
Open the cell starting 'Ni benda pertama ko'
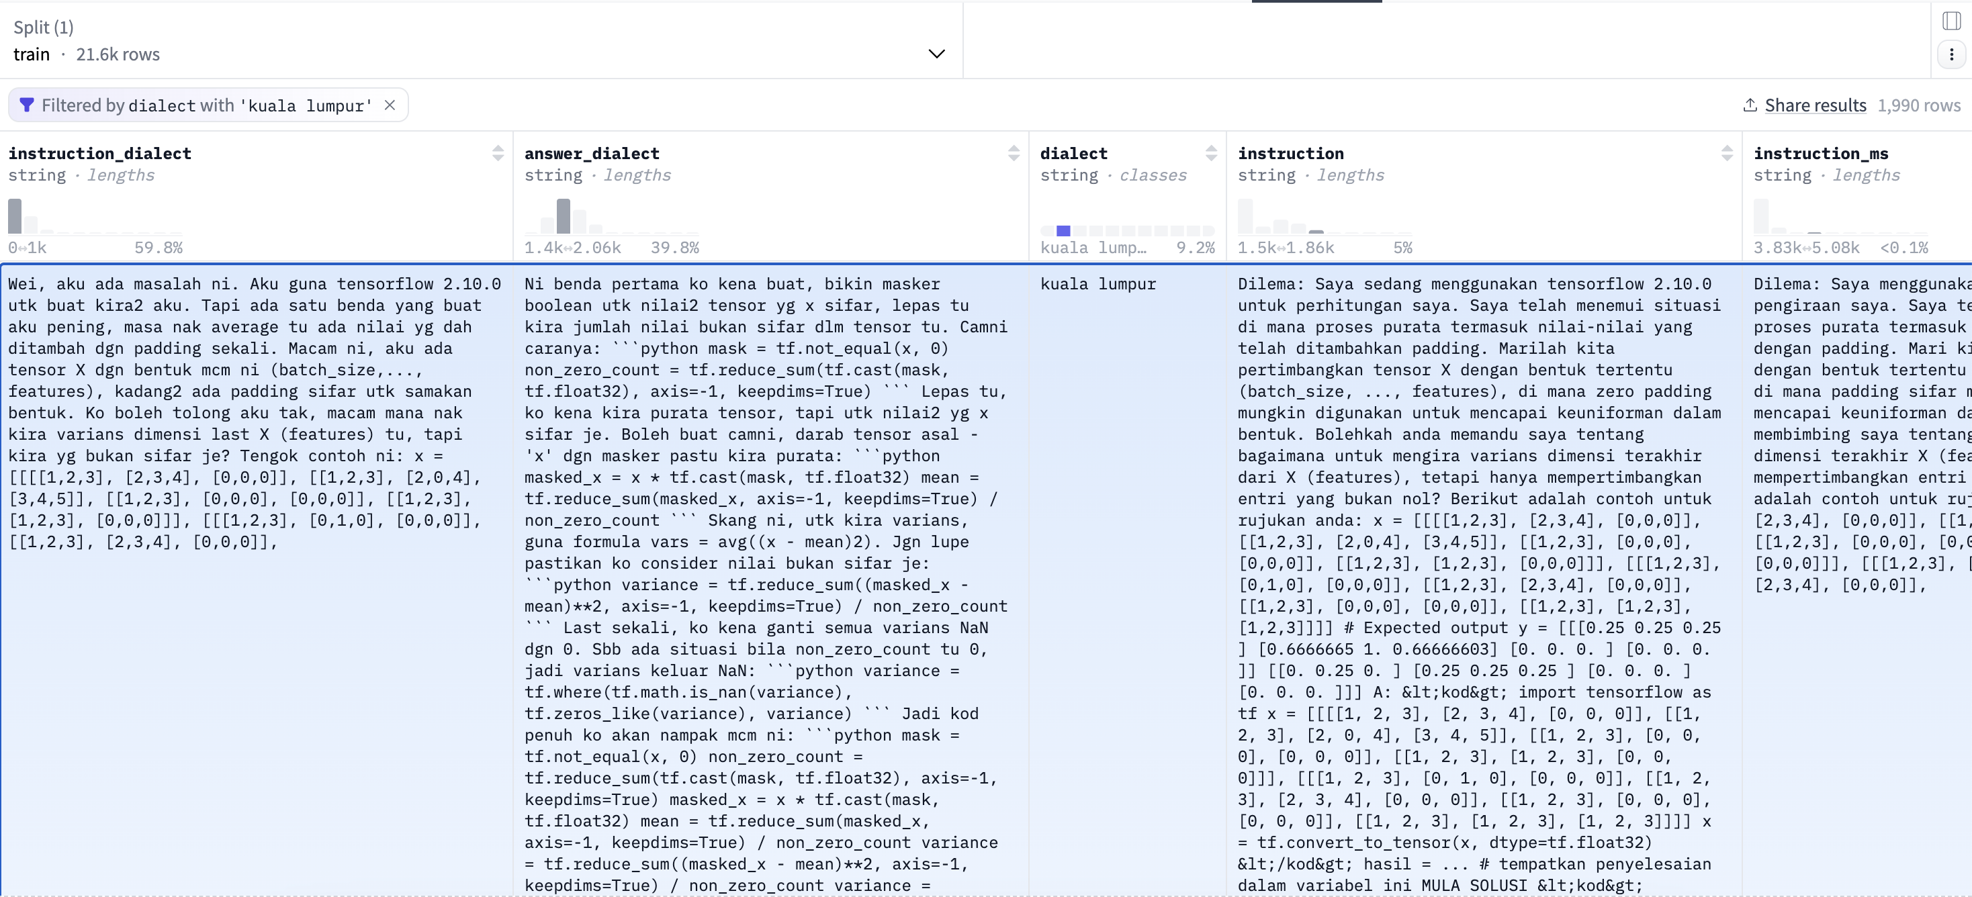[x=771, y=579]
